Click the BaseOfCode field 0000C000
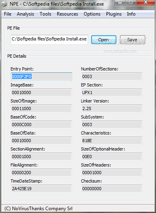156x213 pixels. click(x=41, y=125)
